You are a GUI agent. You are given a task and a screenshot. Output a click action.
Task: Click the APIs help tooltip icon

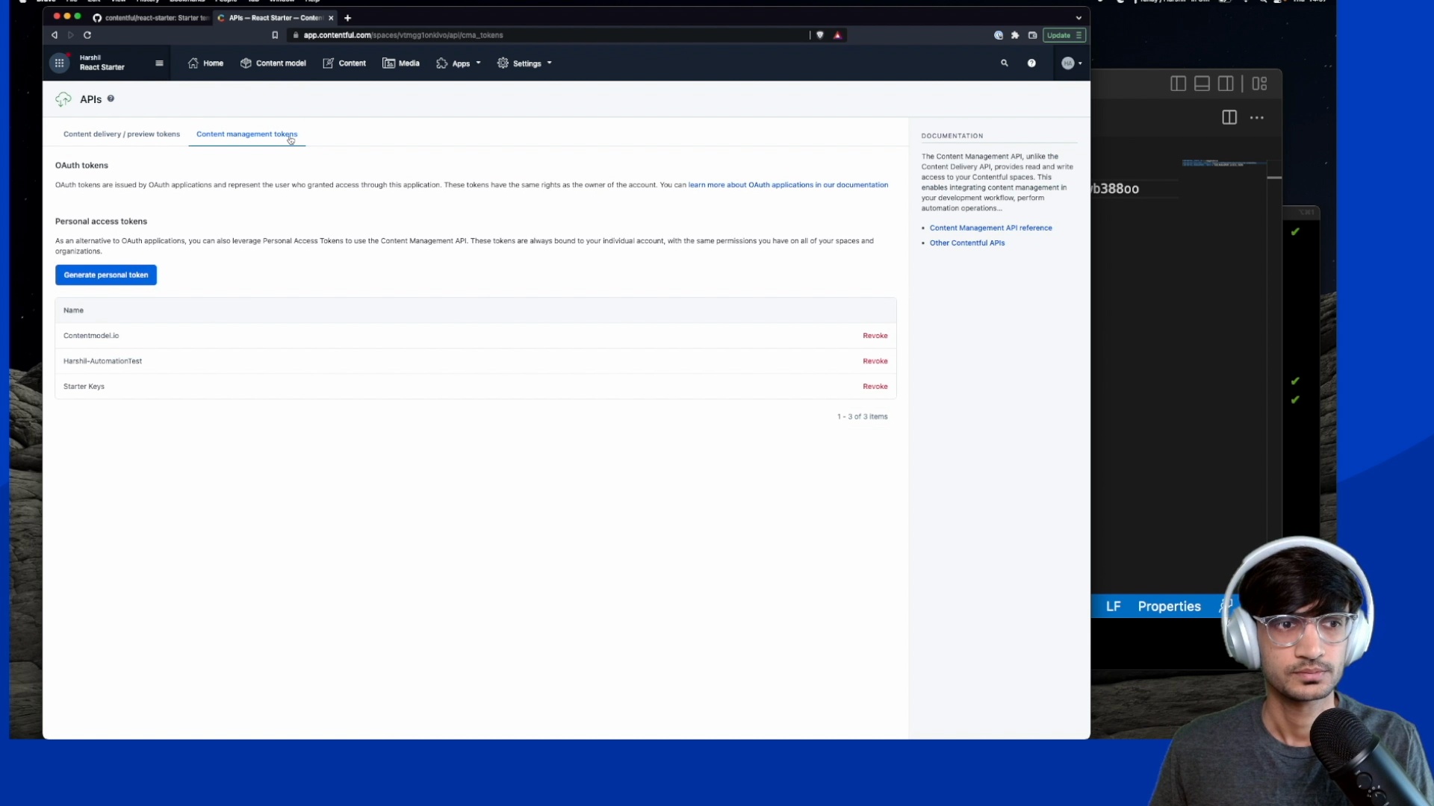[111, 99]
